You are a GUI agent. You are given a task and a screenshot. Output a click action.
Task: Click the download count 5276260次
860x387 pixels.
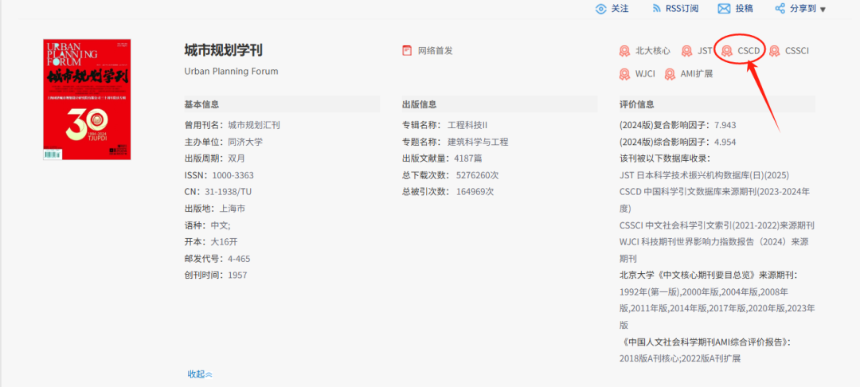click(477, 175)
